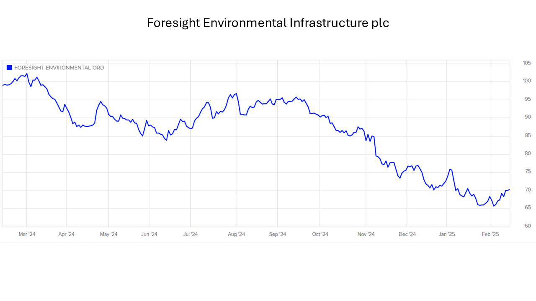Click the 100 price axis value

click(527, 81)
